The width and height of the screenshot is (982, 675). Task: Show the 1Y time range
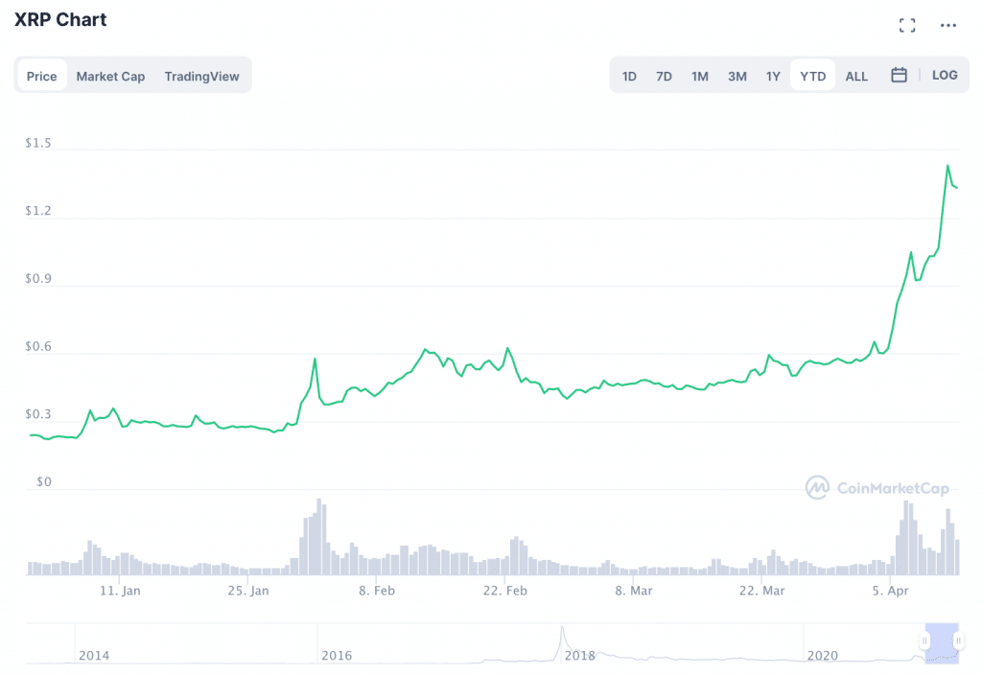(773, 76)
